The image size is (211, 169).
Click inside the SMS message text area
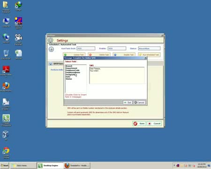[117, 76]
